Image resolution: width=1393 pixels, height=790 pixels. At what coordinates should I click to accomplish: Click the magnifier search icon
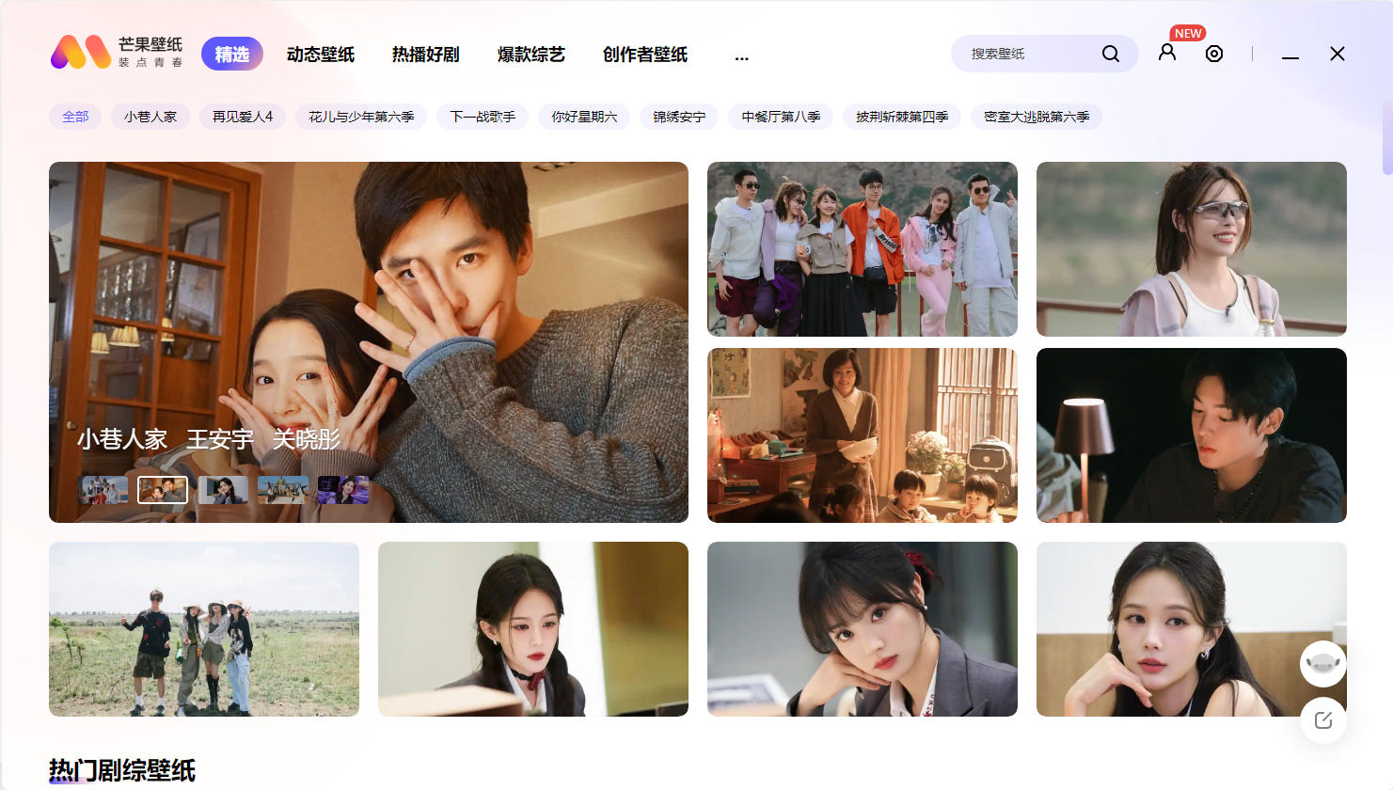click(1111, 54)
